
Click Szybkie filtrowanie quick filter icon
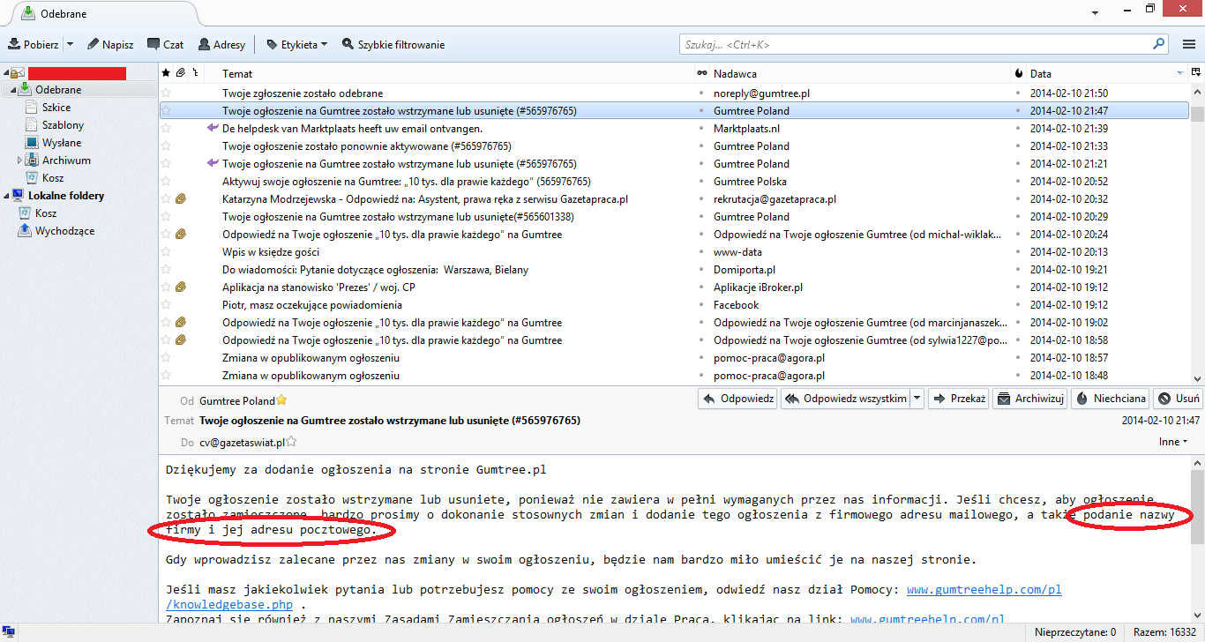(348, 44)
